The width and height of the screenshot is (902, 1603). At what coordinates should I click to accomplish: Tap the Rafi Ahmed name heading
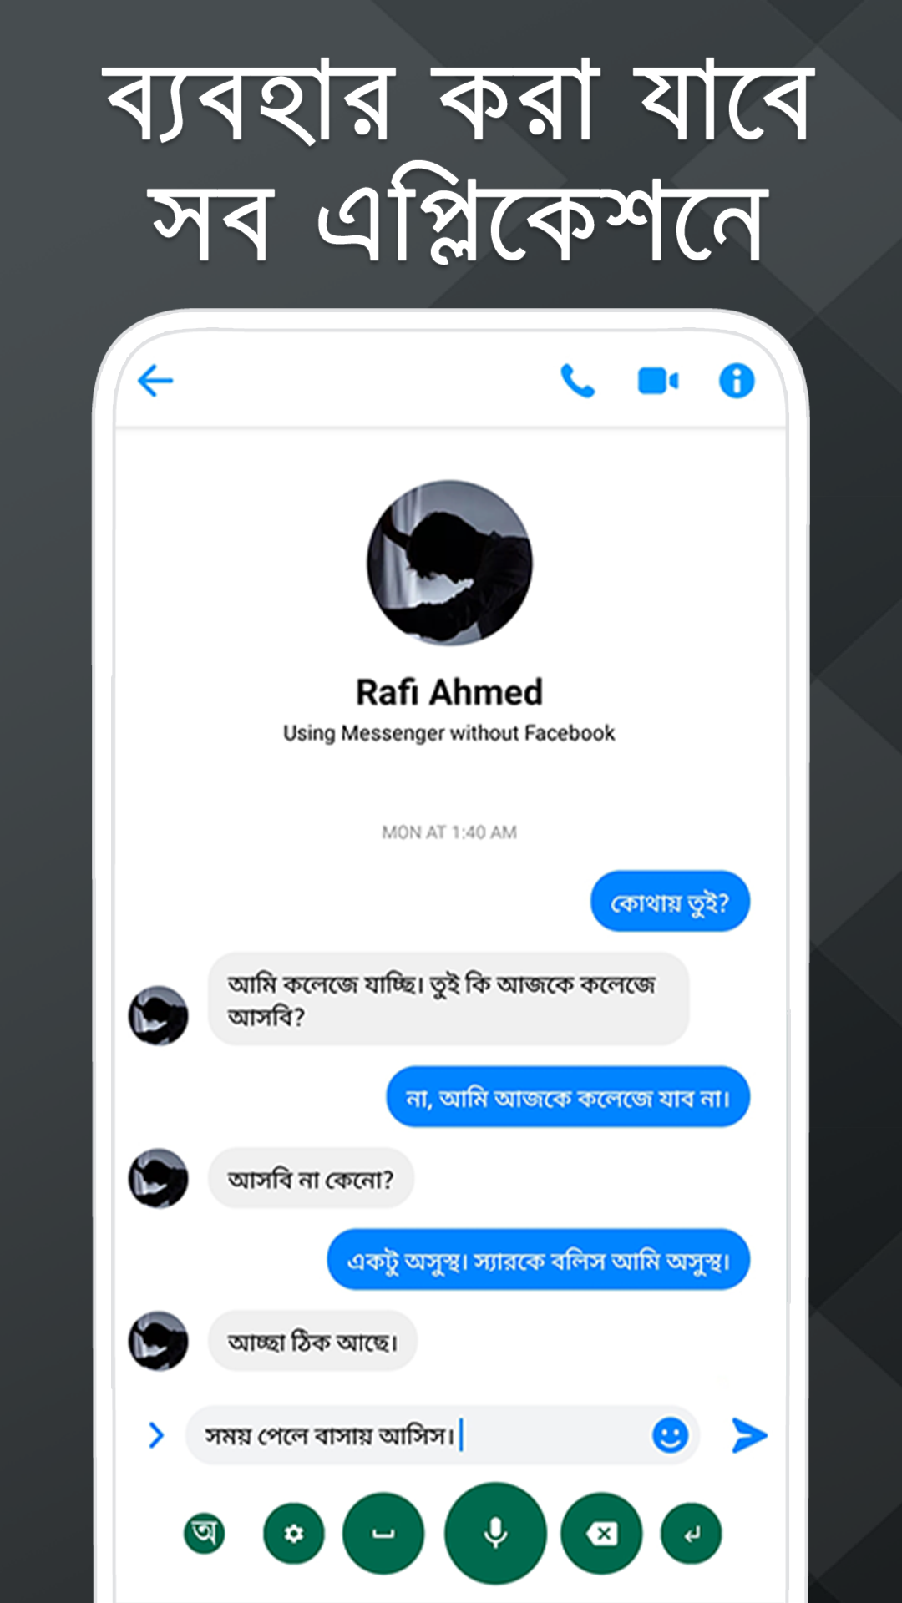(x=449, y=692)
